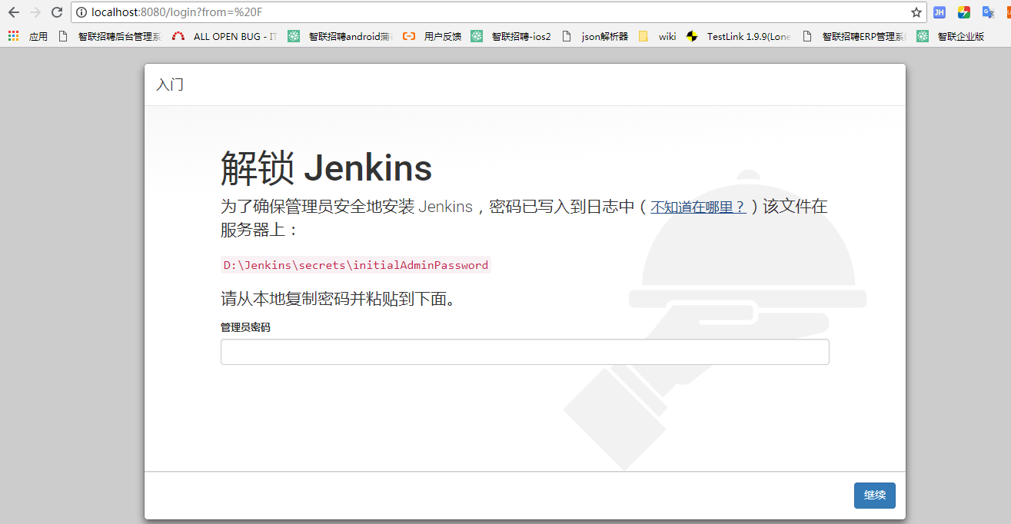
Task: Reload the page with the refresh icon
Action: click(x=56, y=12)
